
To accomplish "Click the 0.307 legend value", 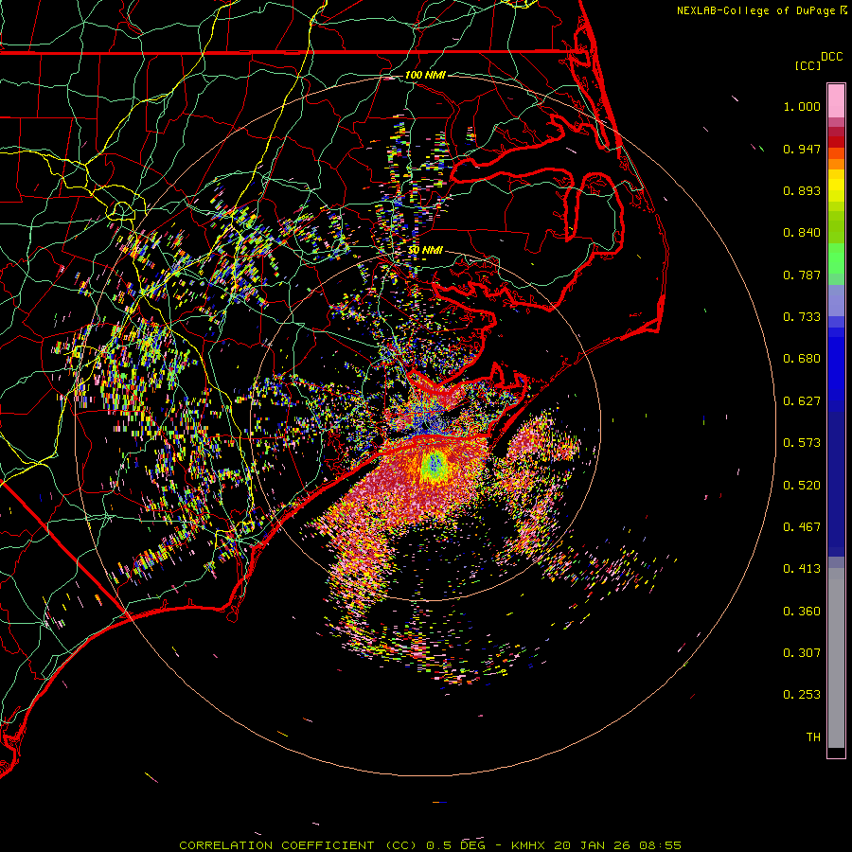I will (x=802, y=653).
